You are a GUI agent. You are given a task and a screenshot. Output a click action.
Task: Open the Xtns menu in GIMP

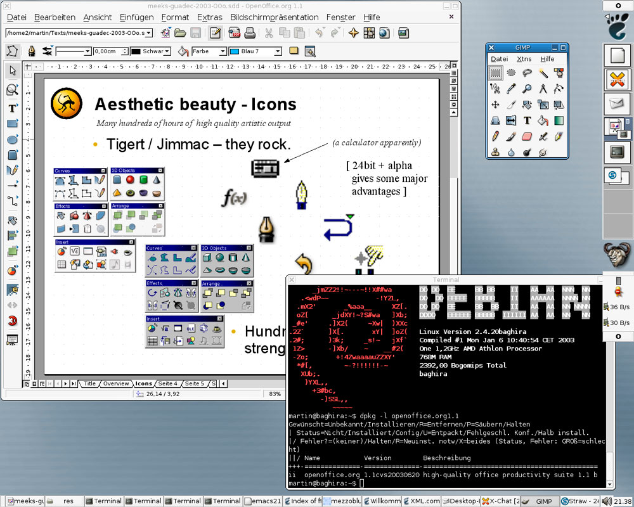coord(524,59)
